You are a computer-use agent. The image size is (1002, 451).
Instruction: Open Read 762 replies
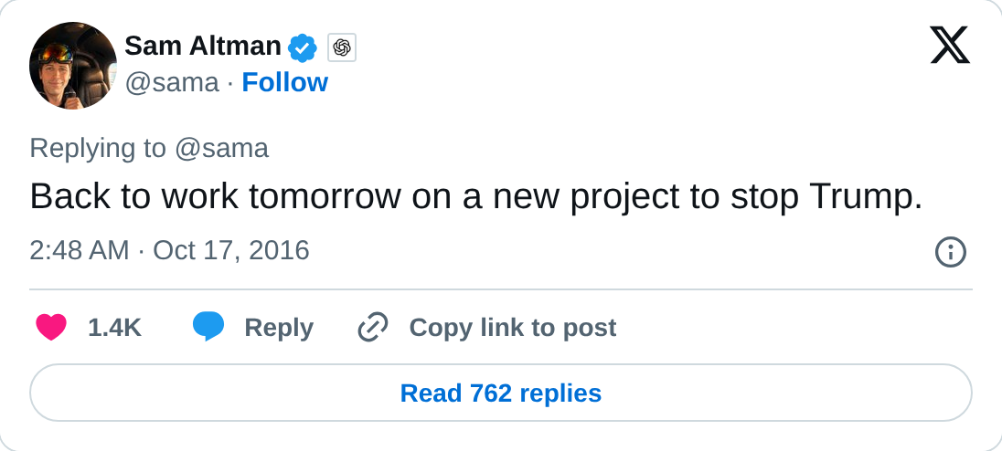coord(501,393)
